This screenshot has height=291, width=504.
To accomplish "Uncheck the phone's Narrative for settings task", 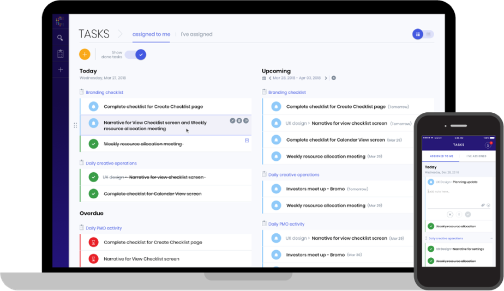I will pyautogui.click(x=431, y=249).
